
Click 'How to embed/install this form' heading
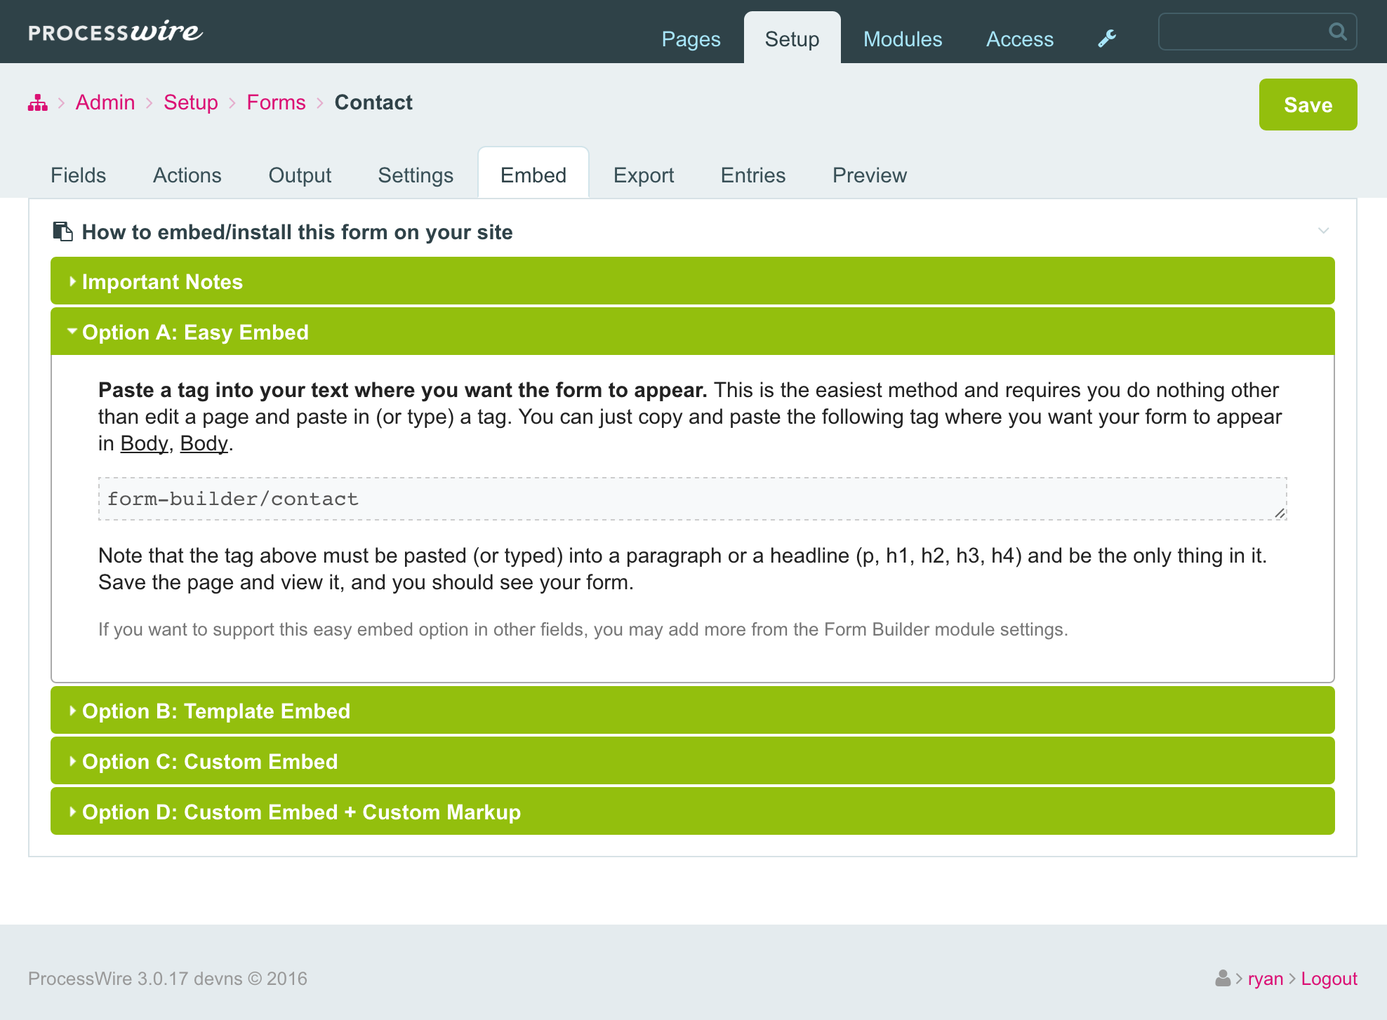[x=298, y=232]
